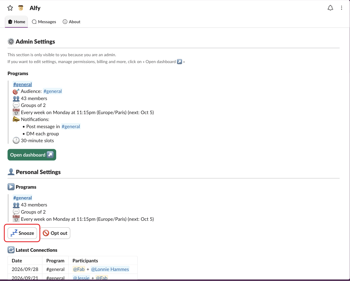Click the Audience #general channel link

[x=52, y=91]
